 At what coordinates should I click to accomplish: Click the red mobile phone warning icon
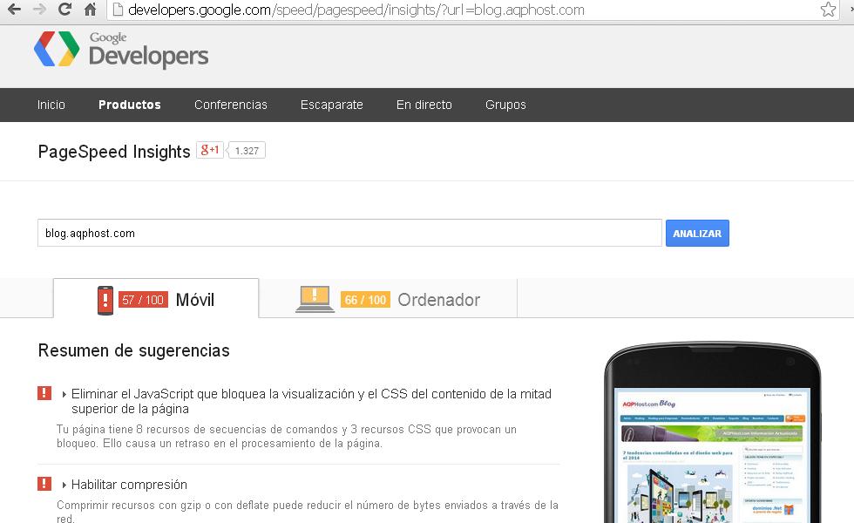point(105,300)
